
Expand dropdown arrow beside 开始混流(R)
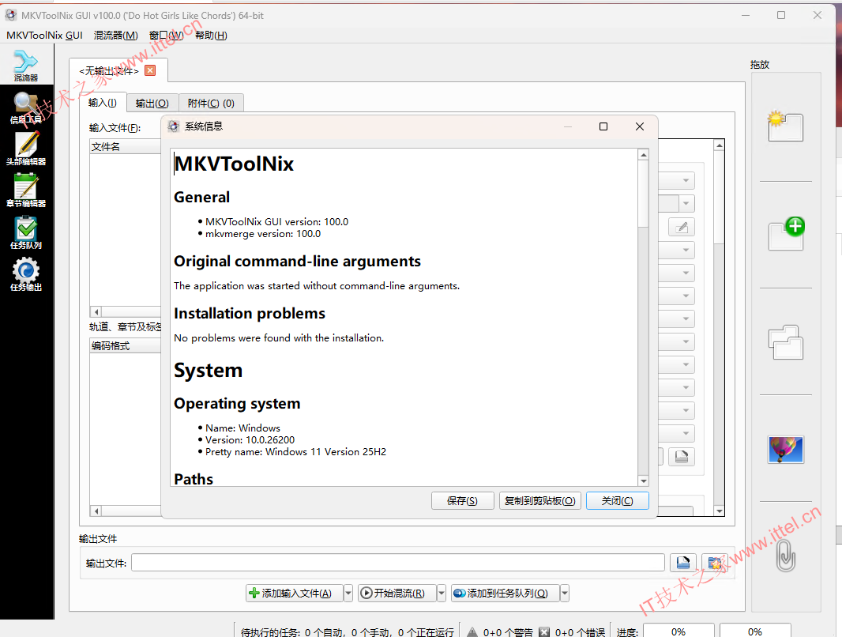[x=442, y=593]
